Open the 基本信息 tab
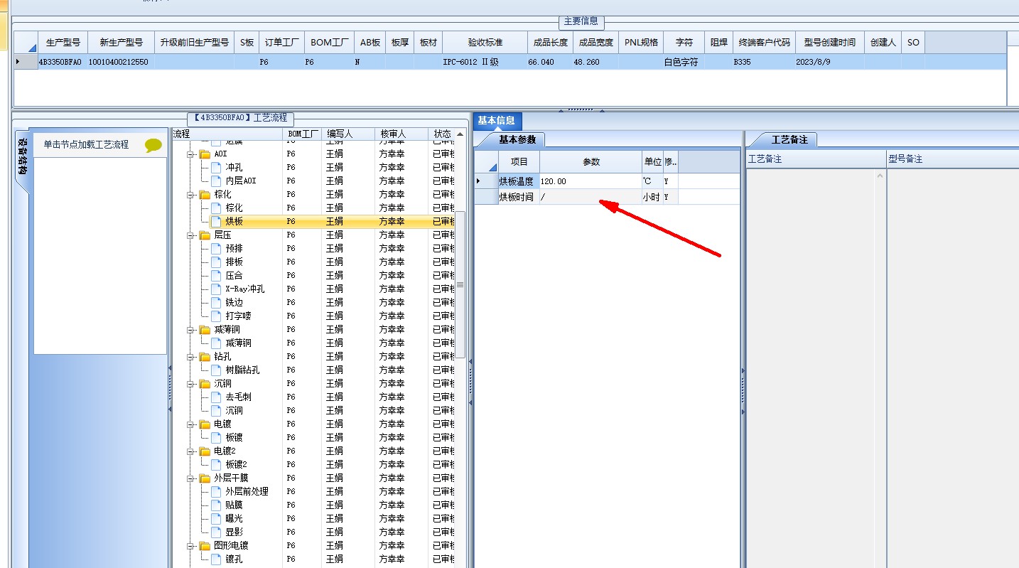 pos(496,121)
